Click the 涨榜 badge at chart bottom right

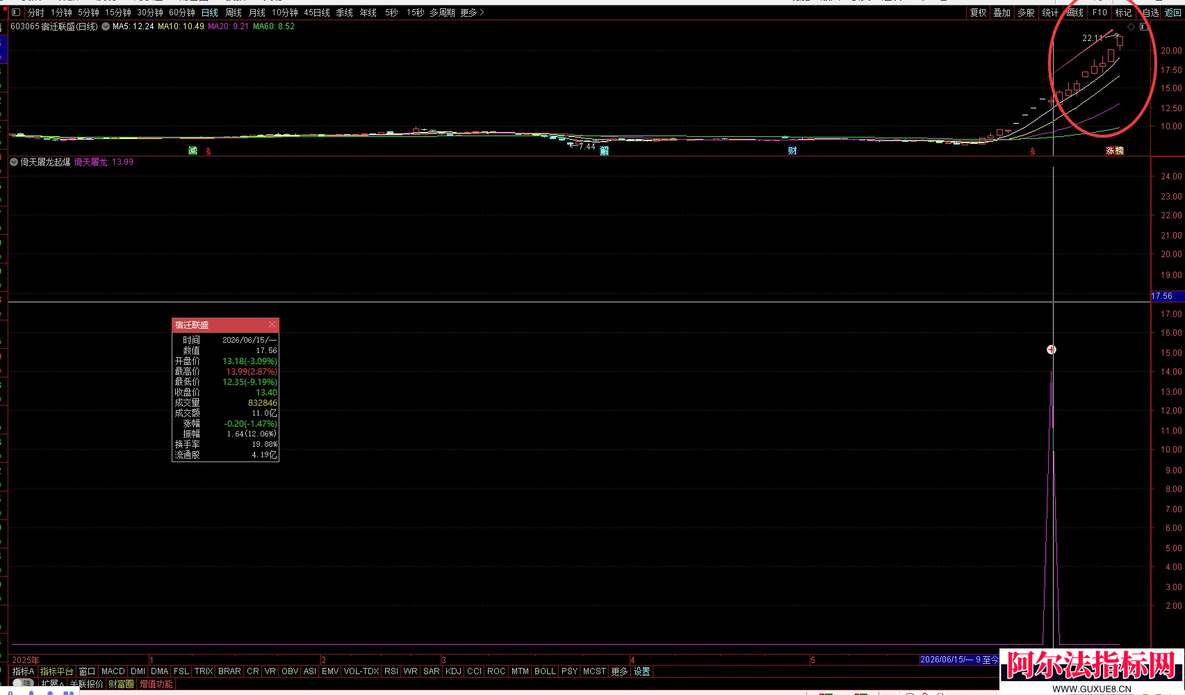point(1115,151)
